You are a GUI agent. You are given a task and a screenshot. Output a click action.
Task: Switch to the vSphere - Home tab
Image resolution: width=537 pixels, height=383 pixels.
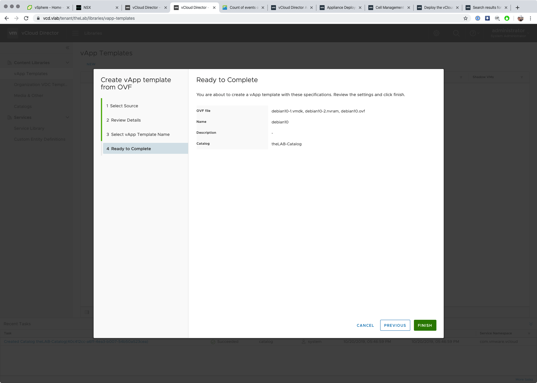[48, 8]
